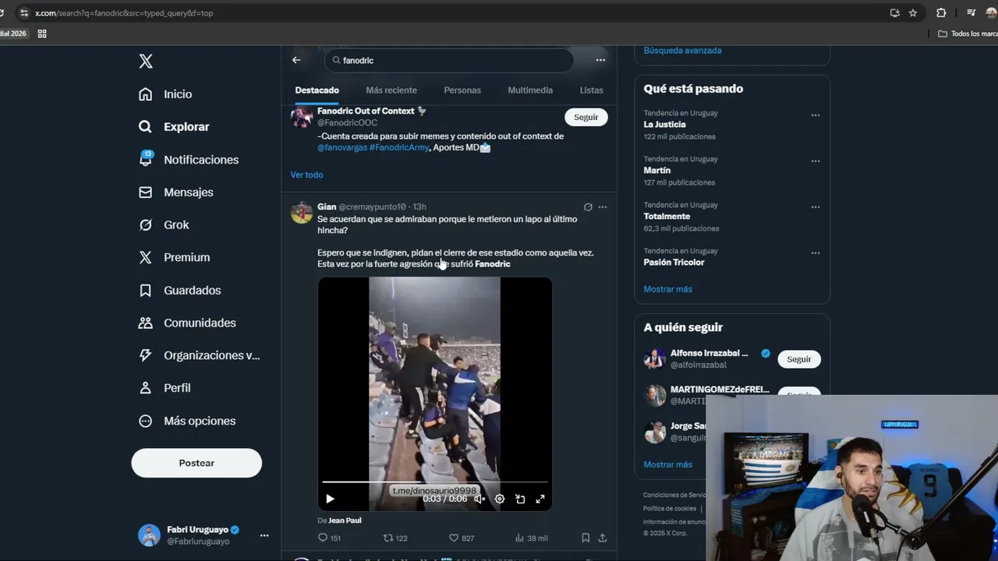This screenshot has height=561, width=998.
Task: Open Todos los marcadores folder
Action: (x=968, y=34)
